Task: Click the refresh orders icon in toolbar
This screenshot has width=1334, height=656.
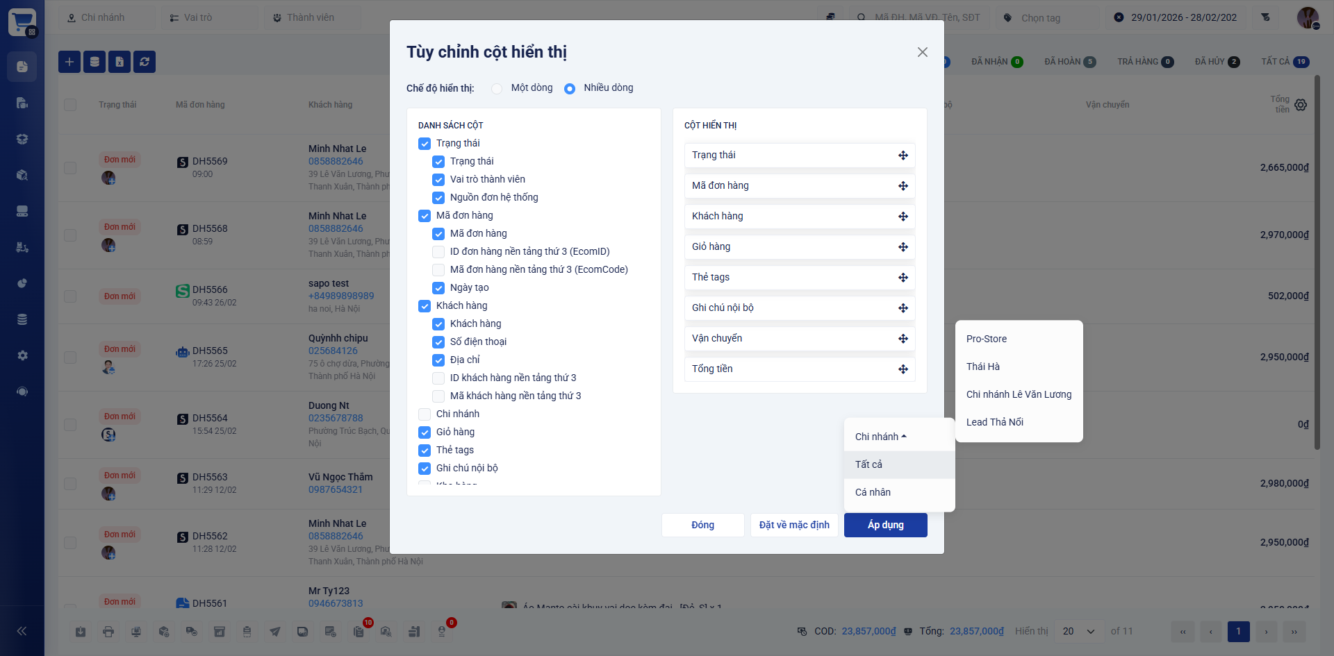Action: click(145, 62)
